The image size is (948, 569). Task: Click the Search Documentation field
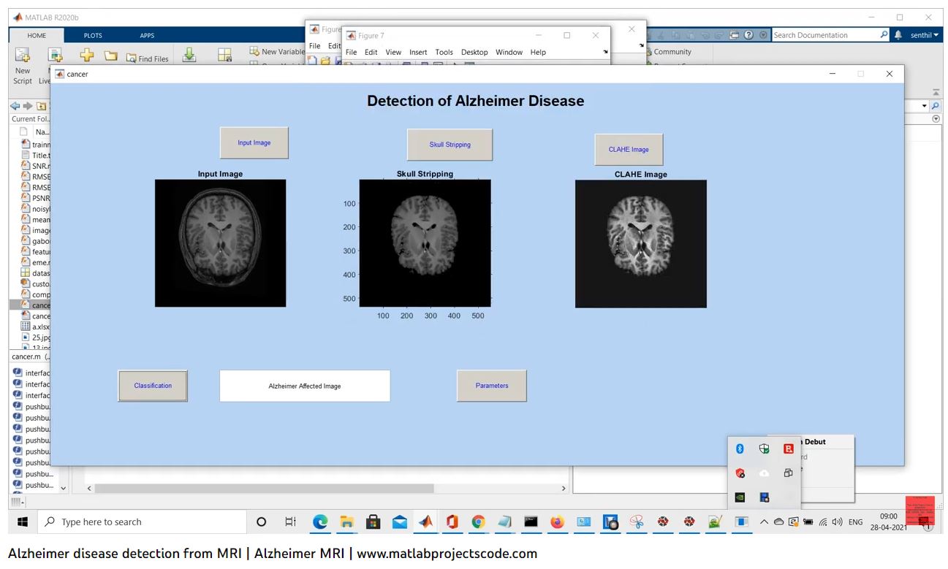tap(826, 35)
